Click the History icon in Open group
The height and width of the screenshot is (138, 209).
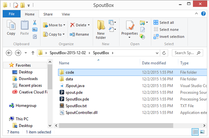(x=142, y=37)
